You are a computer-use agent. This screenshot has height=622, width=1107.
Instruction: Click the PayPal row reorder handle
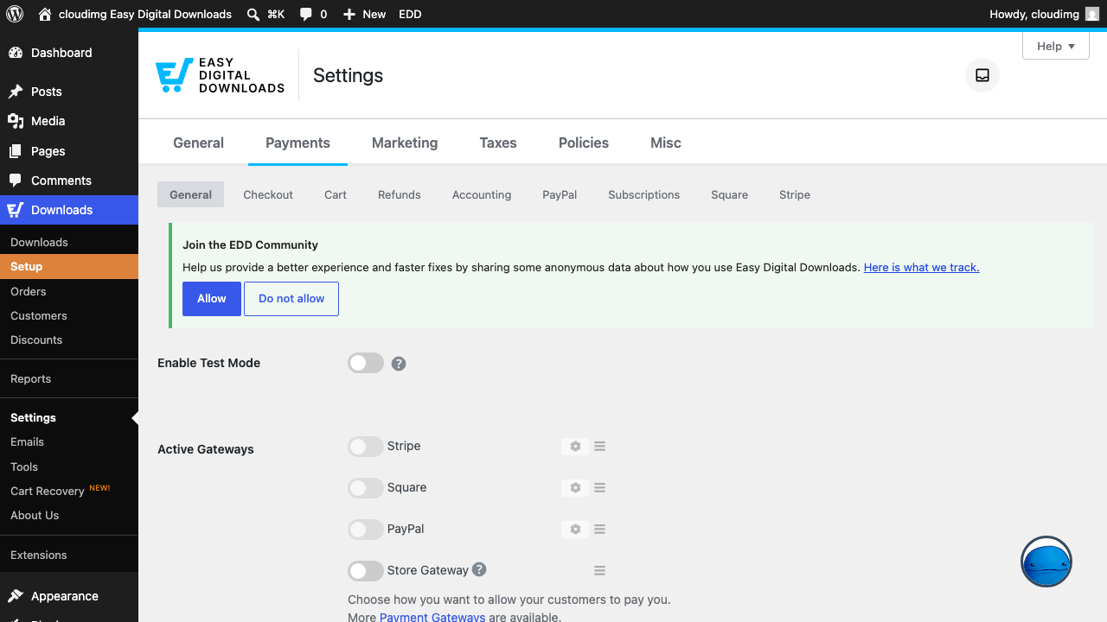point(599,530)
